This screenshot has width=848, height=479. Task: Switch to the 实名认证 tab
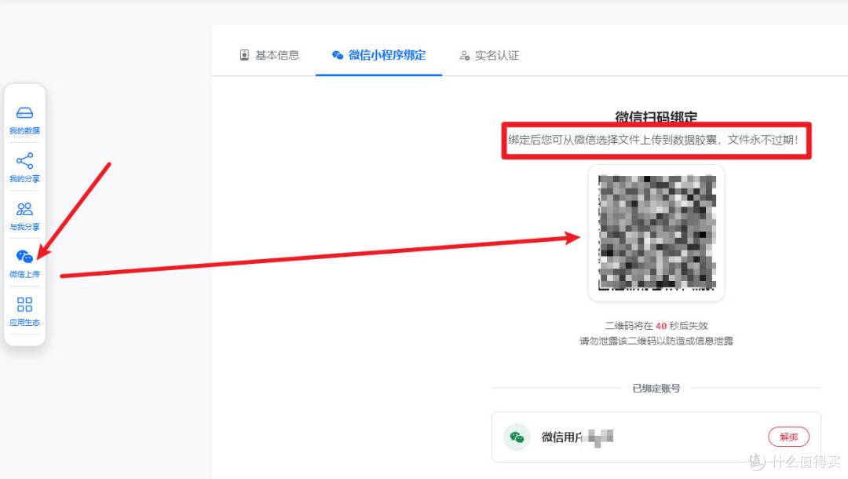tap(489, 55)
